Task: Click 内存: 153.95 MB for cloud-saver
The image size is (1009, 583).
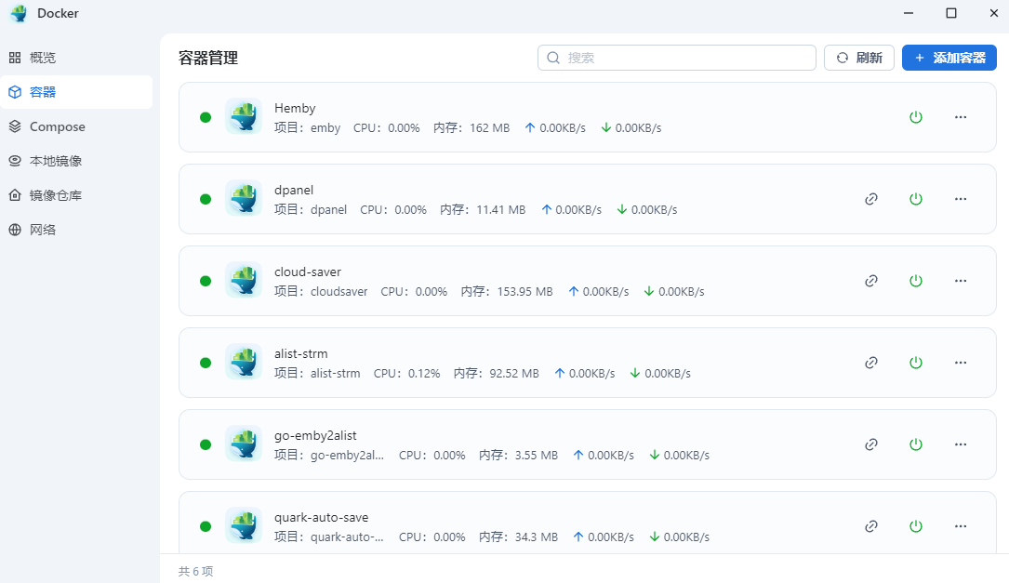Action: 507,292
